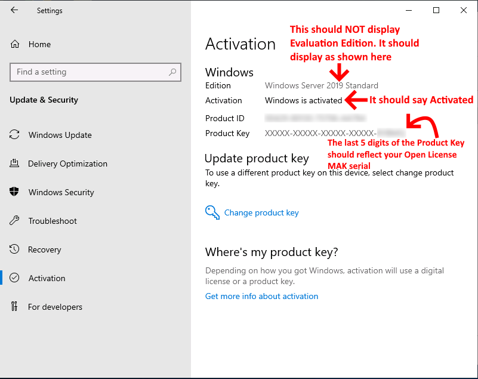The width and height of the screenshot is (478, 379).
Task: Maximize the Settings window
Action: point(436,10)
